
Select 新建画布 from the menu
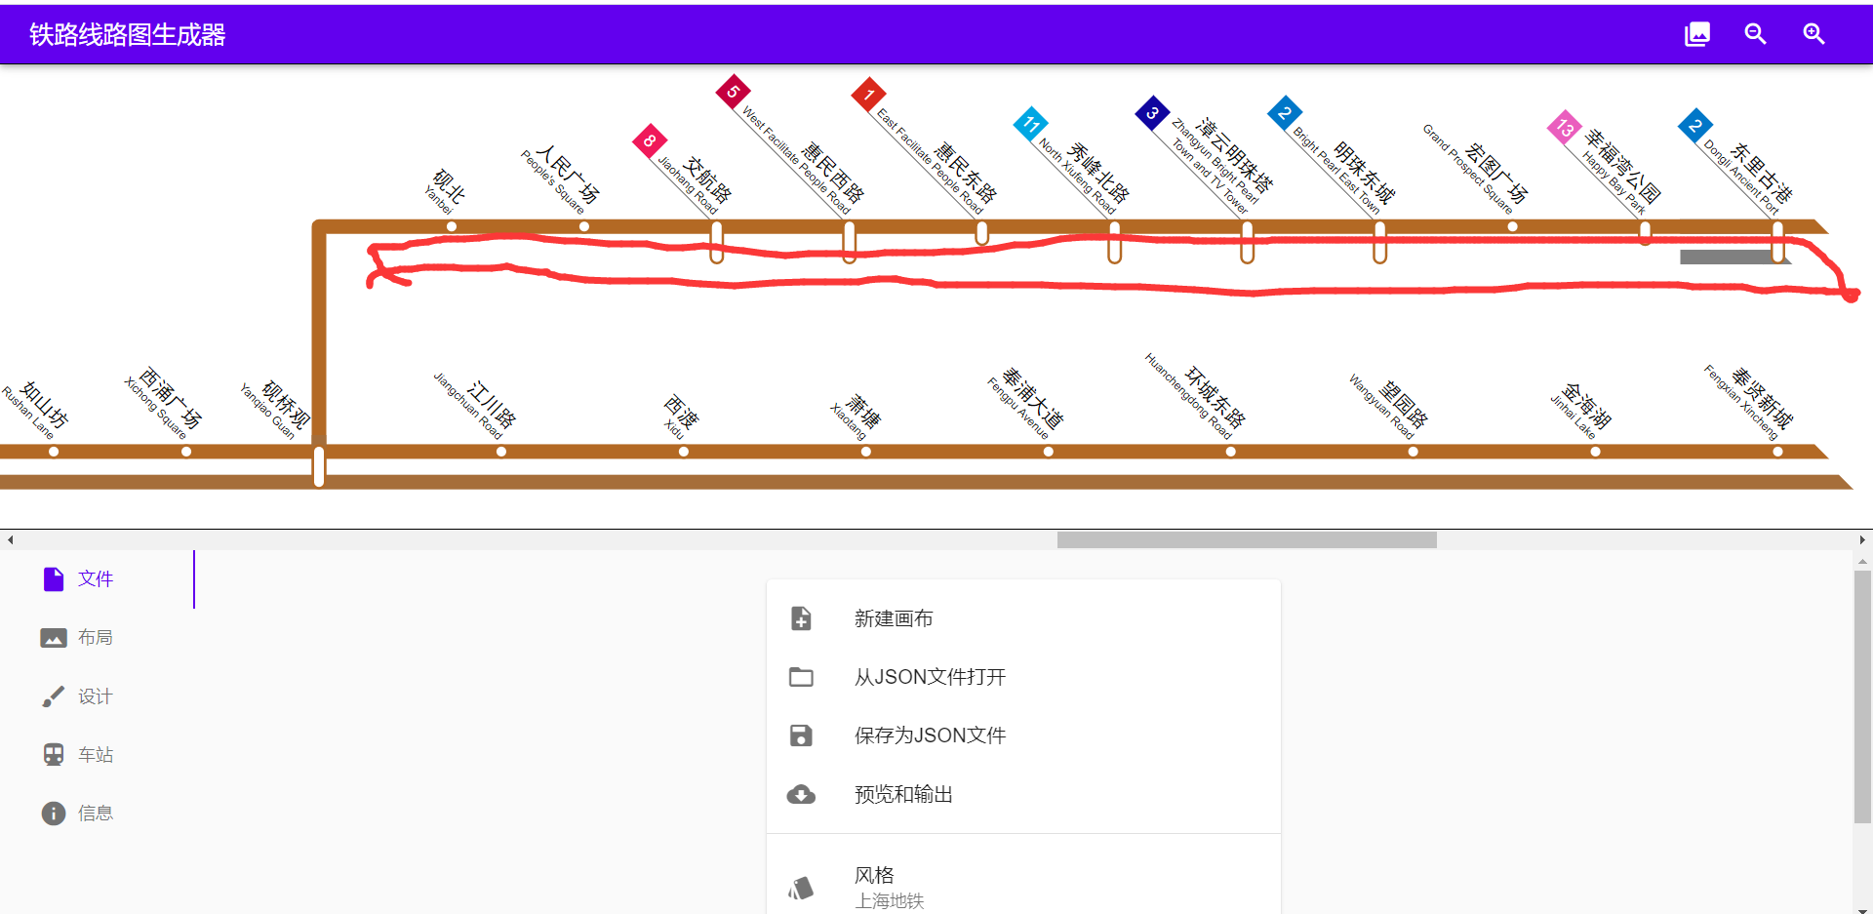pyautogui.click(x=893, y=617)
